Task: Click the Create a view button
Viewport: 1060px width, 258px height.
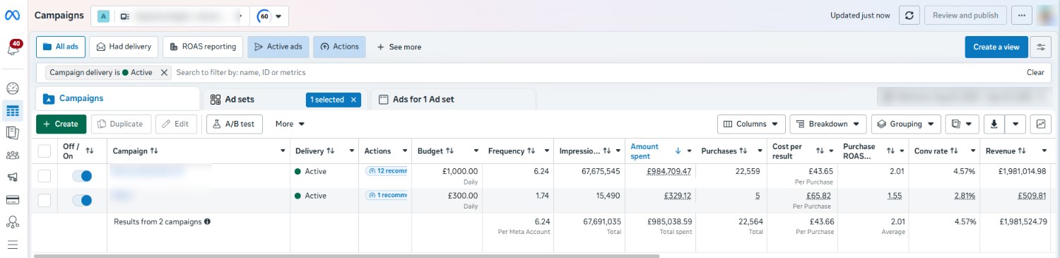Action: click(996, 47)
